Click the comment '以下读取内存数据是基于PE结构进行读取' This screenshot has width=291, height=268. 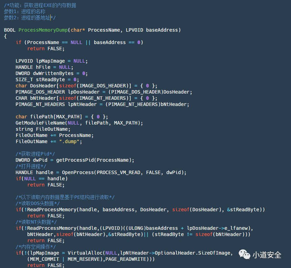click(x=65, y=197)
